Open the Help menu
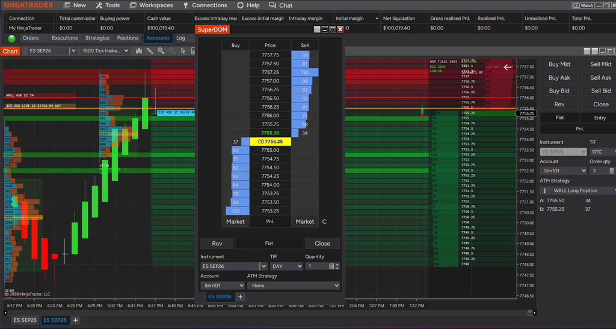Viewport: 616px width, 329px height. click(248, 5)
